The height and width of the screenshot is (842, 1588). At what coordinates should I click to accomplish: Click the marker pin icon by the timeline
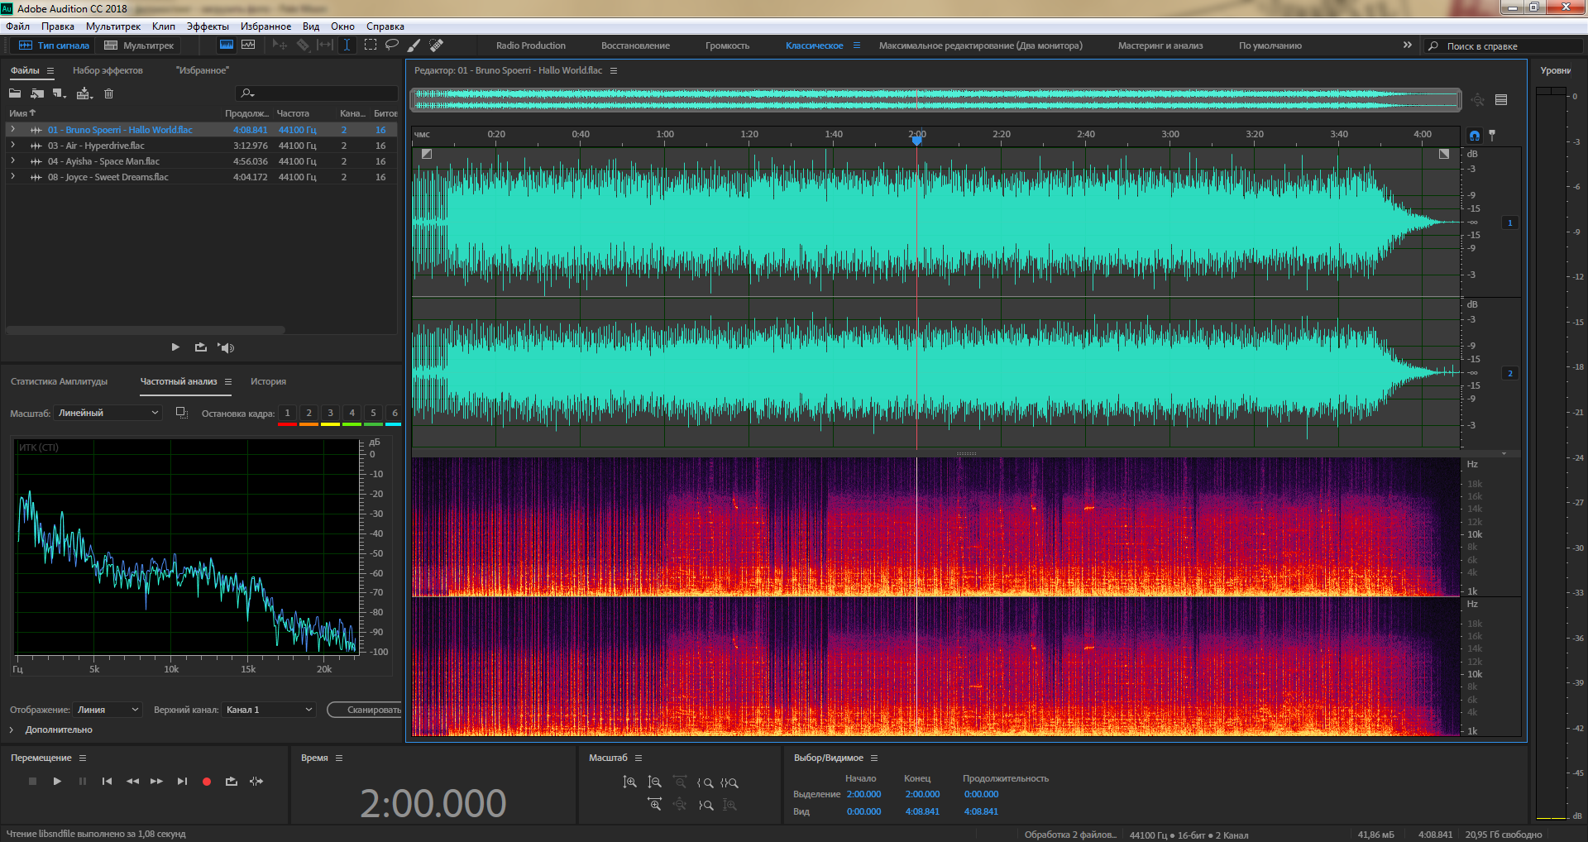[1492, 135]
